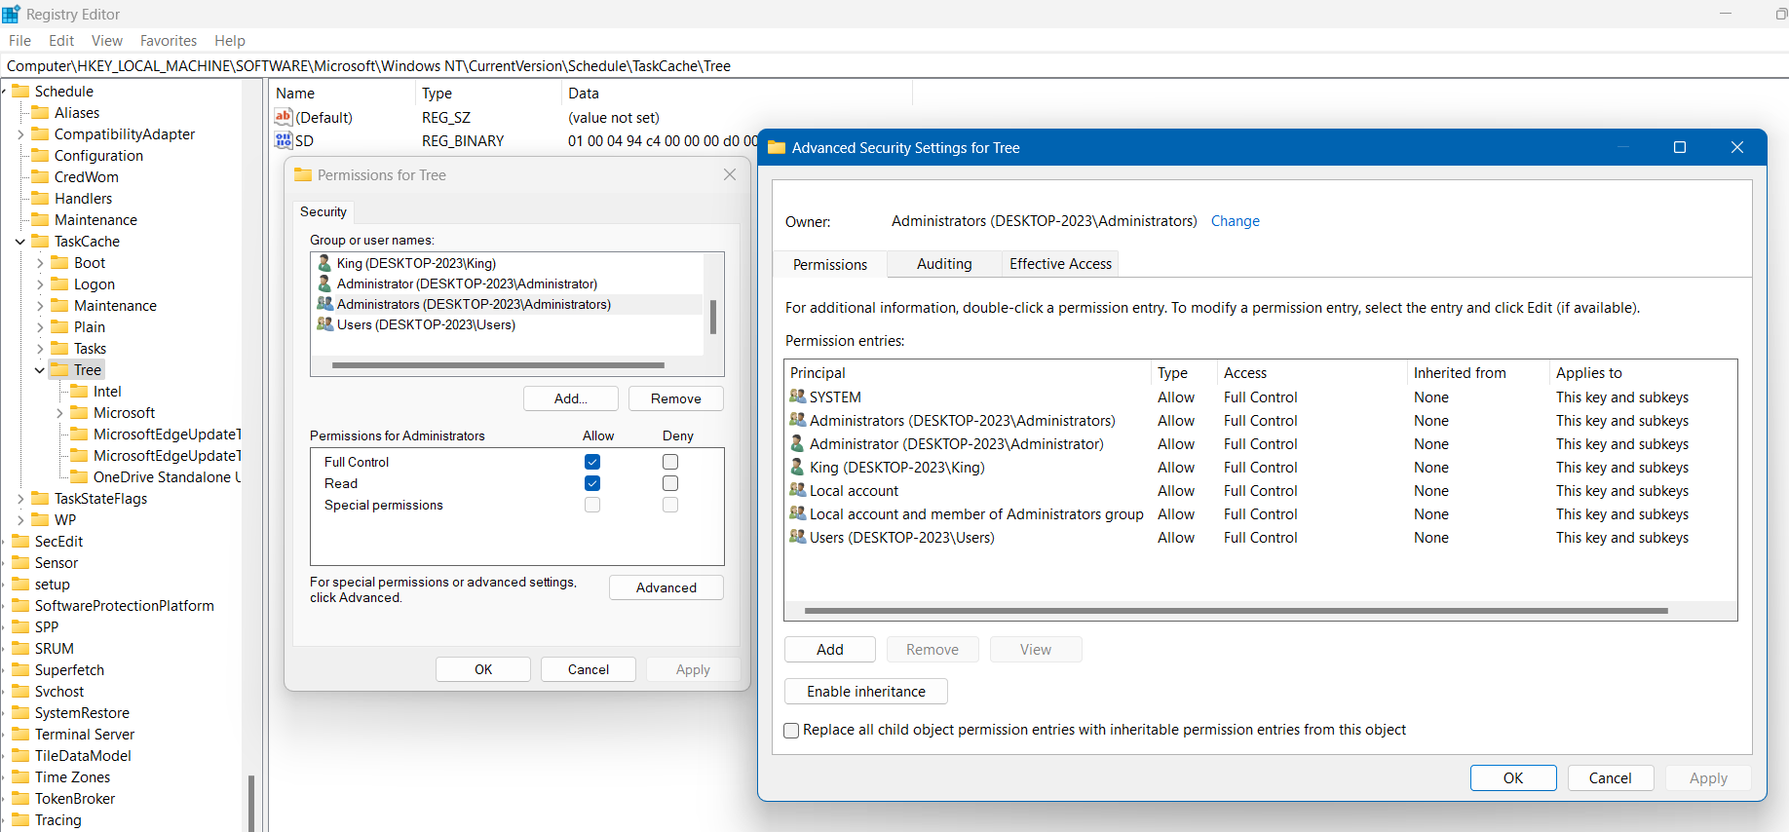1789x832 pixels.
Task: Expand the Microsoft subkey under Tree
Action: [x=59, y=413]
